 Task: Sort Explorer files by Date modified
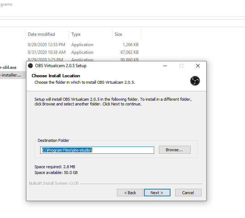point(47,34)
